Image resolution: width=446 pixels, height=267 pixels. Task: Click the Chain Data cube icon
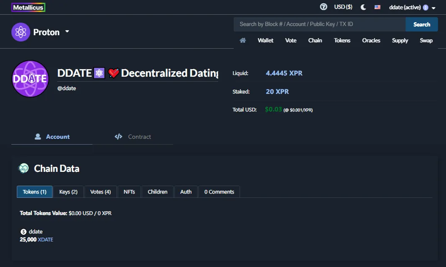pyautogui.click(x=23, y=168)
